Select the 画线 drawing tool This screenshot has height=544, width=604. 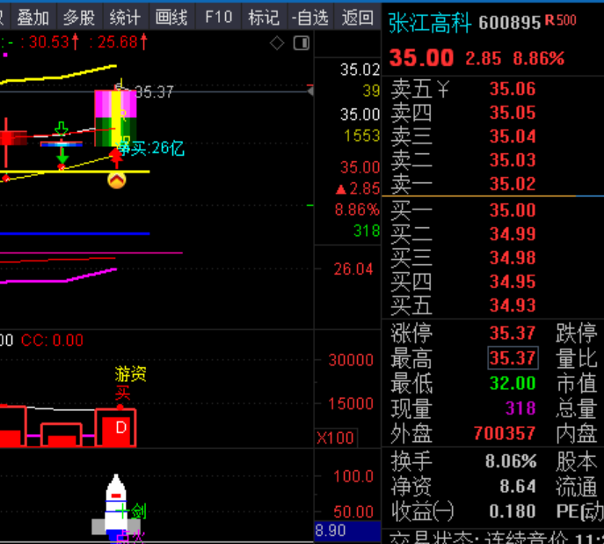(171, 18)
